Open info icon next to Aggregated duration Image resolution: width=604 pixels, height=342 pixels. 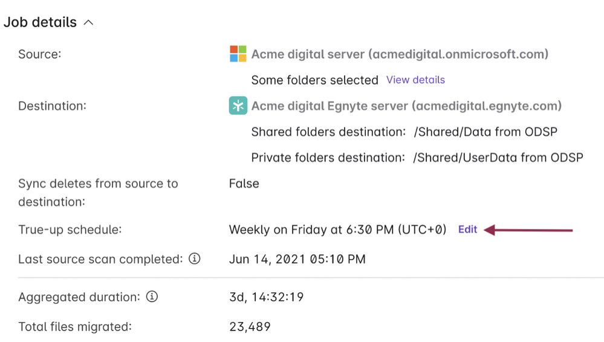coord(152,297)
